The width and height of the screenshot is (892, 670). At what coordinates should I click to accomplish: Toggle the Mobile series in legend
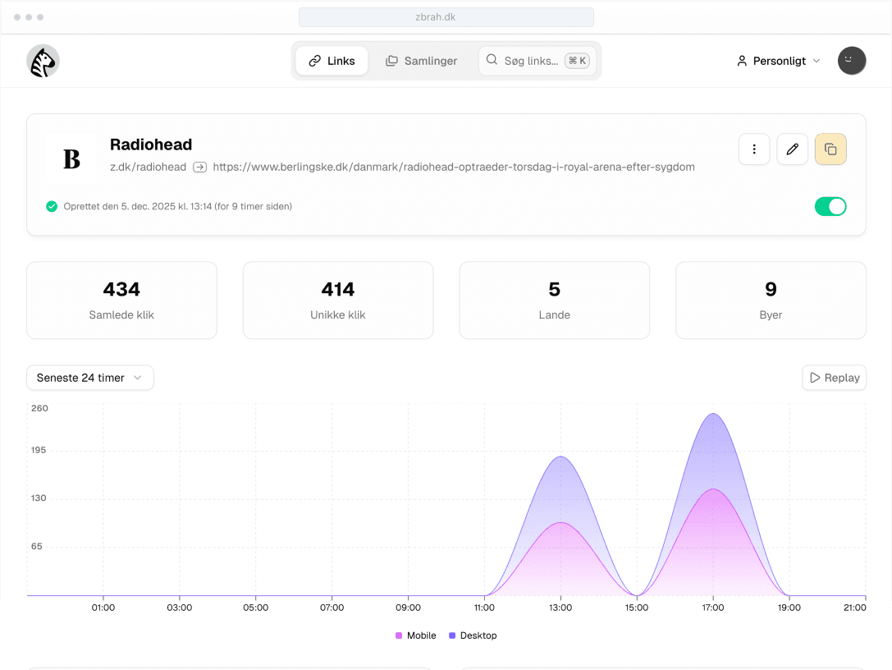[x=416, y=636]
